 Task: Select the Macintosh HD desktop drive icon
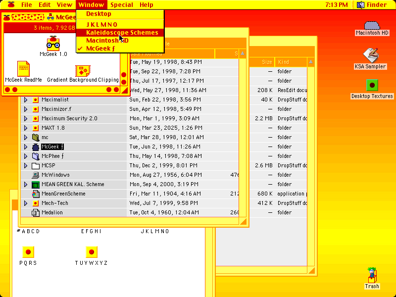pos(372,25)
